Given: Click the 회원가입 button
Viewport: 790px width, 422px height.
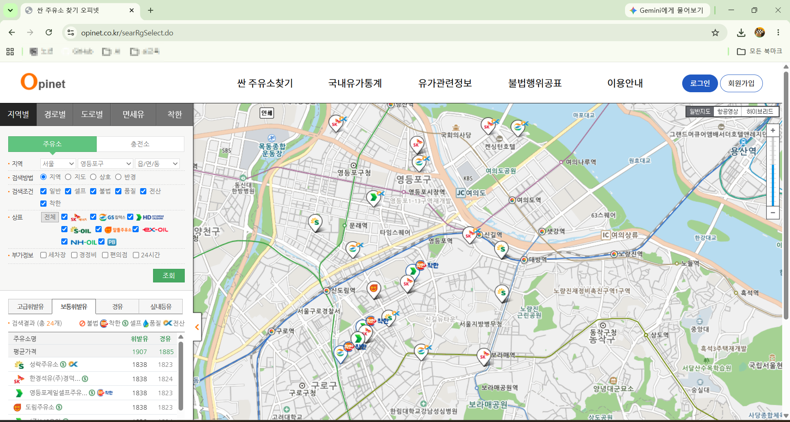Looking at the screenshot, I should 741,83.
